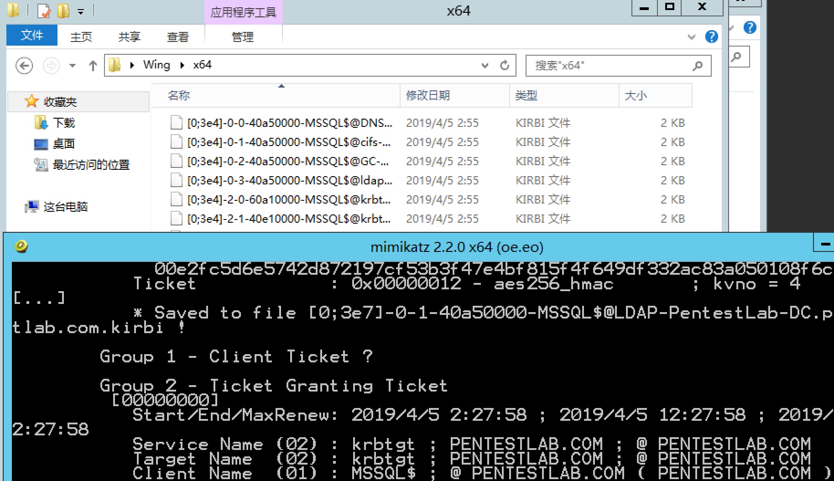Open the quick access toolbar customize dropdown

point(81,11)
